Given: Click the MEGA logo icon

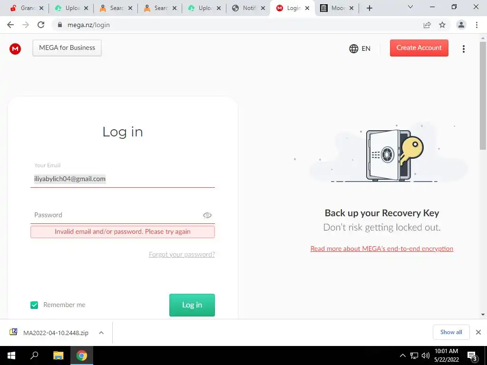Looking at the screenshot, I should pyautogui.click(x=15, y=49).
